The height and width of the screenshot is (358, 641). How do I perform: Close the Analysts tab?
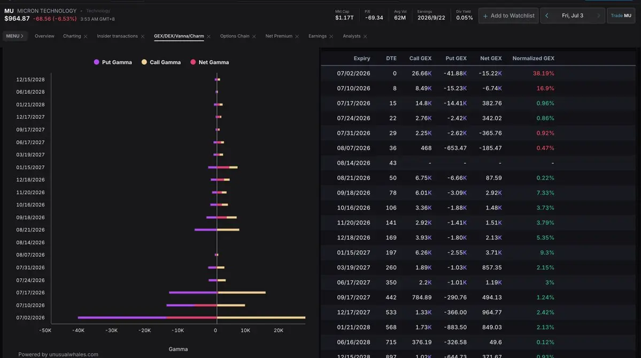click(365, 36)
